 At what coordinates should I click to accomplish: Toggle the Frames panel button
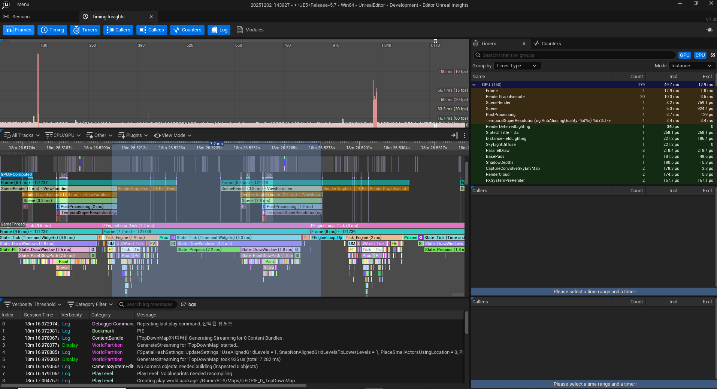pos(19,30)
